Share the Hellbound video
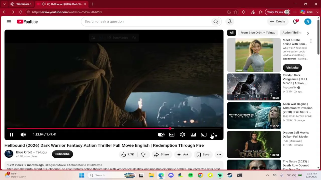The height and width of the screenshot is (180, 321). pos(162,154)
